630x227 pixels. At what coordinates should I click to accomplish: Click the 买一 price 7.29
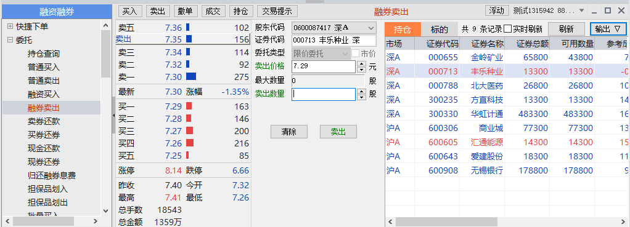pyautogui.click(x=173, y=106)
